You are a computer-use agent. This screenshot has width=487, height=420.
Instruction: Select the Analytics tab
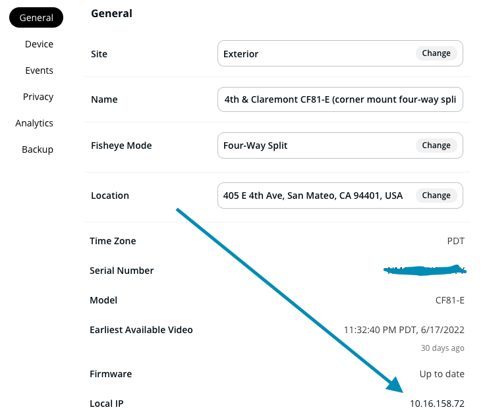(34, 123)
